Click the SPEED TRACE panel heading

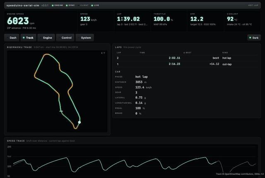[x=16, y=141]
